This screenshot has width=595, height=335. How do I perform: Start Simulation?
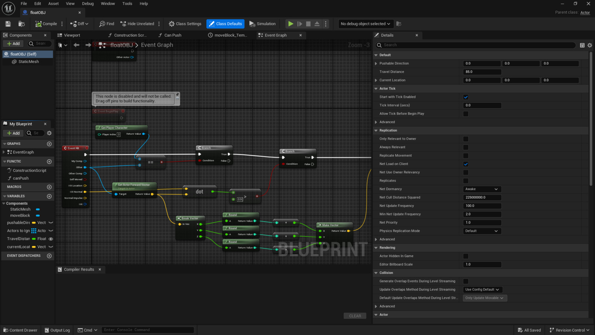coord(263,24)
